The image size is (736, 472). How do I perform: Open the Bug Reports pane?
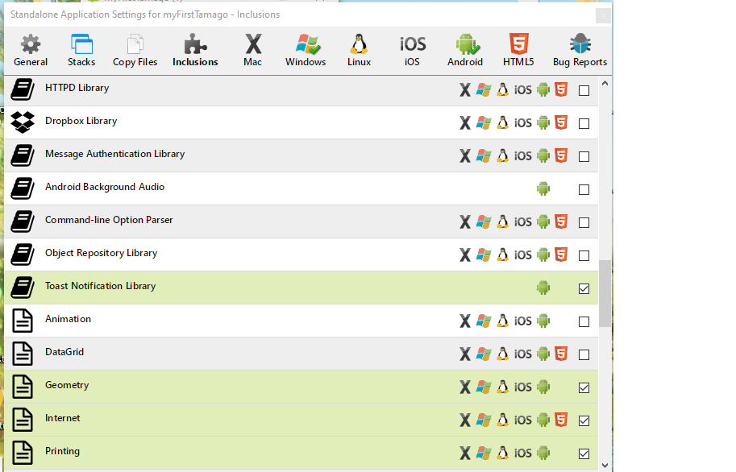point(580,50)
